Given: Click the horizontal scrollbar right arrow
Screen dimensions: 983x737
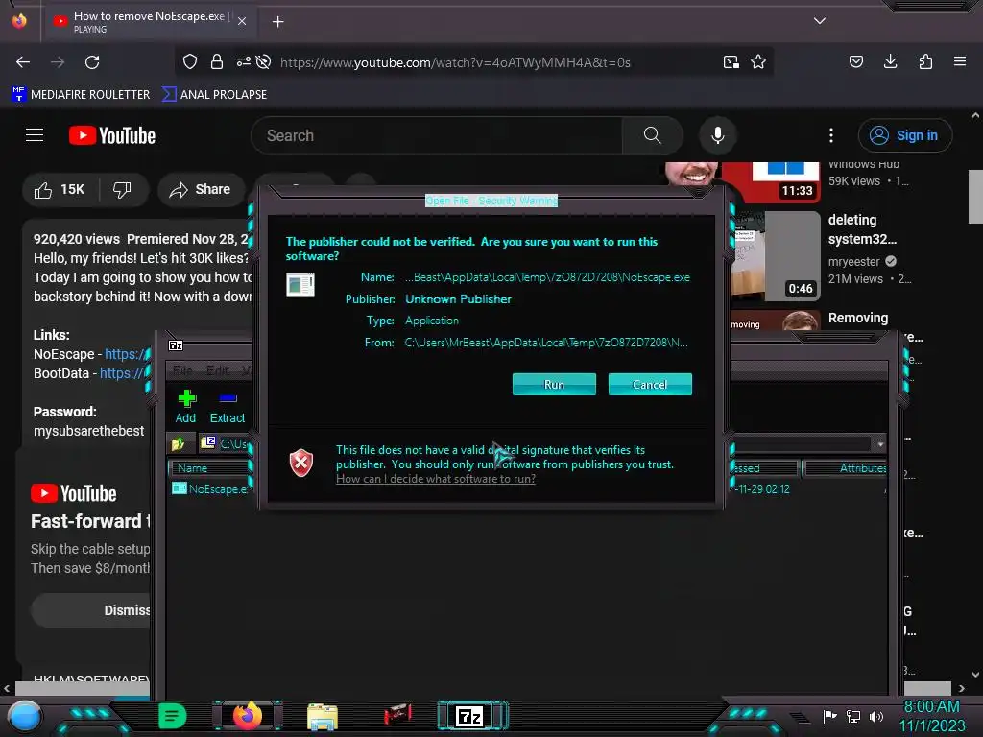Looking at the screenshot, I should [962, 689].
